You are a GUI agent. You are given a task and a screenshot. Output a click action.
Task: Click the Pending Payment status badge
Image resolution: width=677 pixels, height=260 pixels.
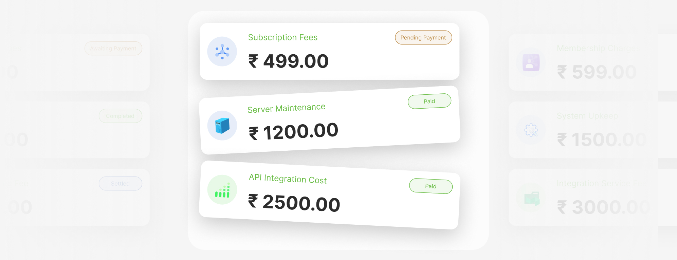click(x=423, y=38)
